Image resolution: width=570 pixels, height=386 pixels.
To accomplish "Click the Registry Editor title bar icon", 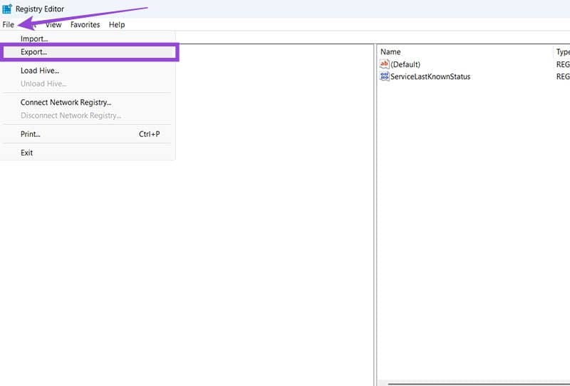I will (7, 9).
